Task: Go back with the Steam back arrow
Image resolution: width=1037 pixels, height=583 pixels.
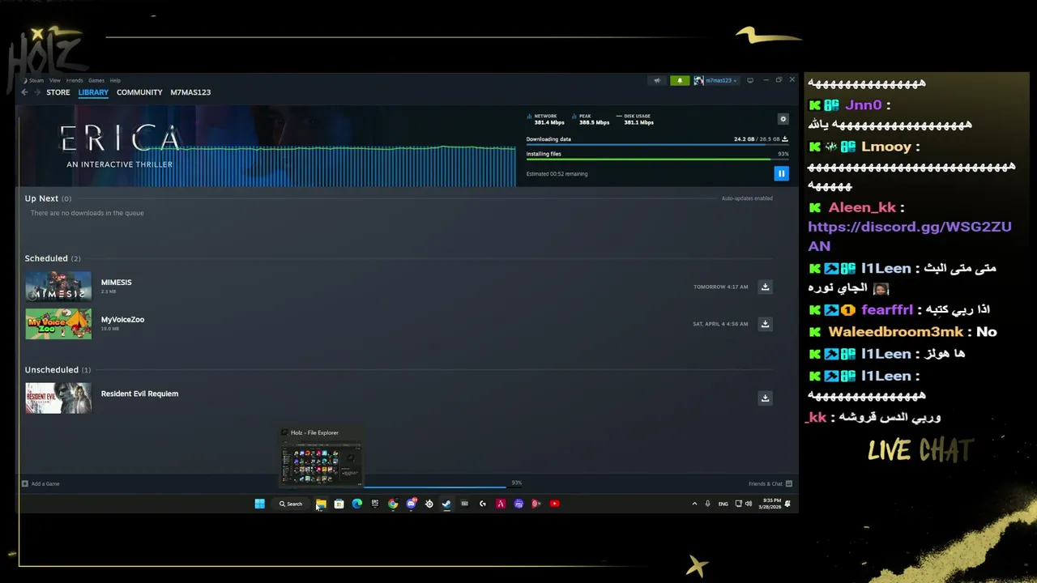Action: click(24, 92)
